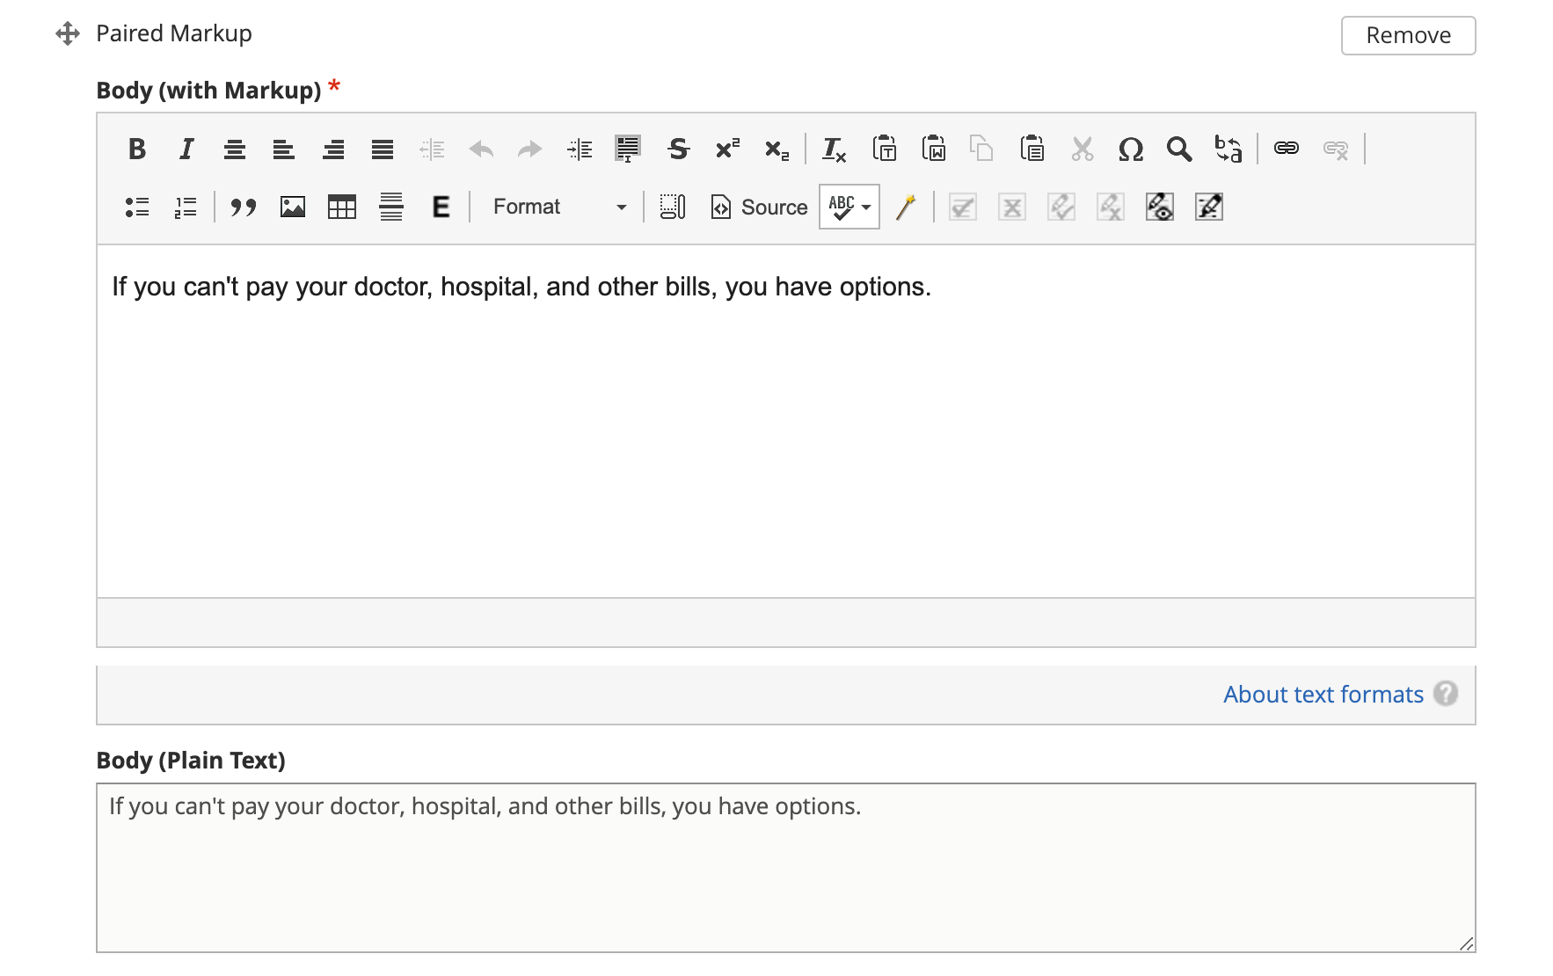This screenshot has height=976, width=1553.
Task: Toggle bold formatting
Action: [136, 149]
